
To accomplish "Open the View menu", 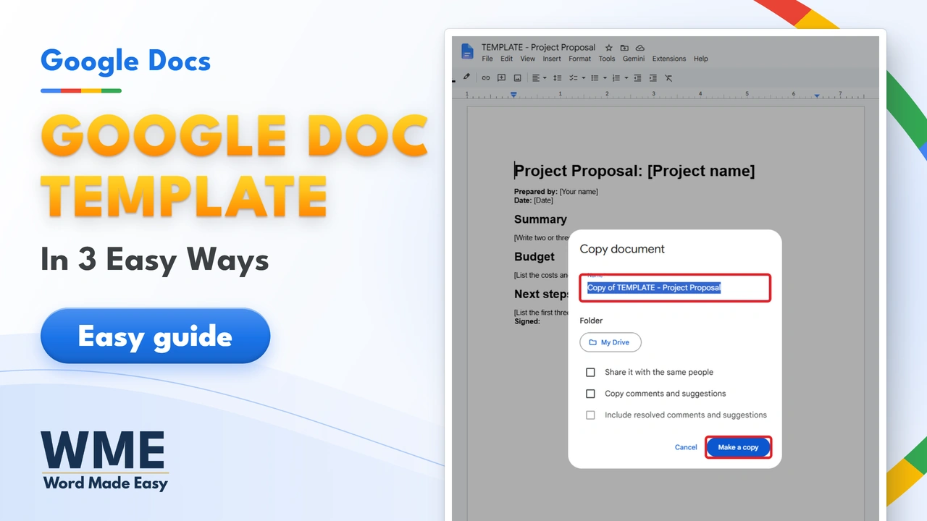I will tap(528, 59).
